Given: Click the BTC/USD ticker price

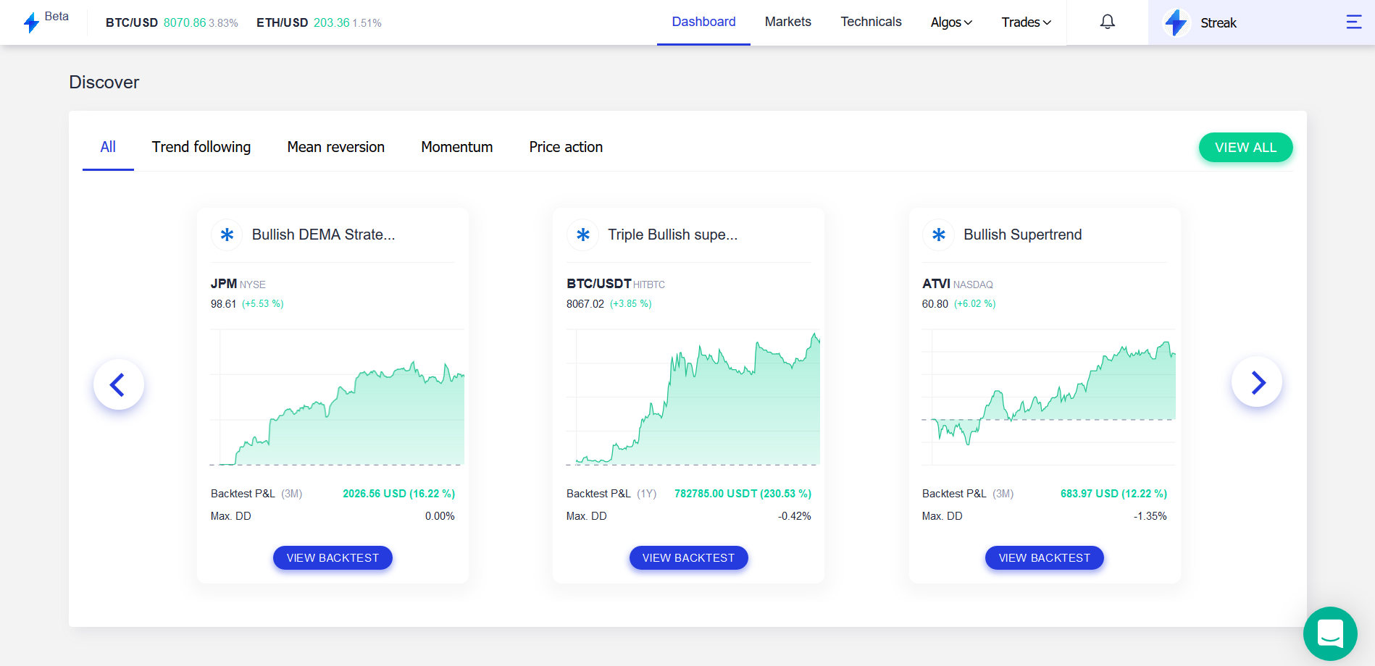Looking at the screenshot, I should click(185, 22).
